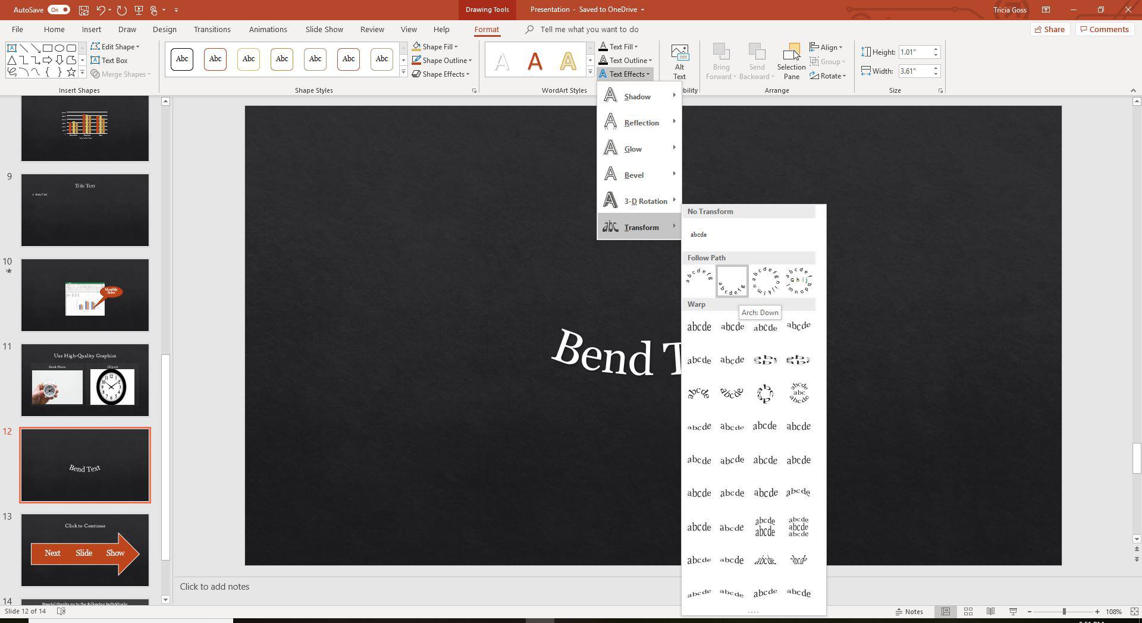Open the Glow submenu
Image resolution: width=1142 pixels, height=623 pixels.
[x=639, y=149]
